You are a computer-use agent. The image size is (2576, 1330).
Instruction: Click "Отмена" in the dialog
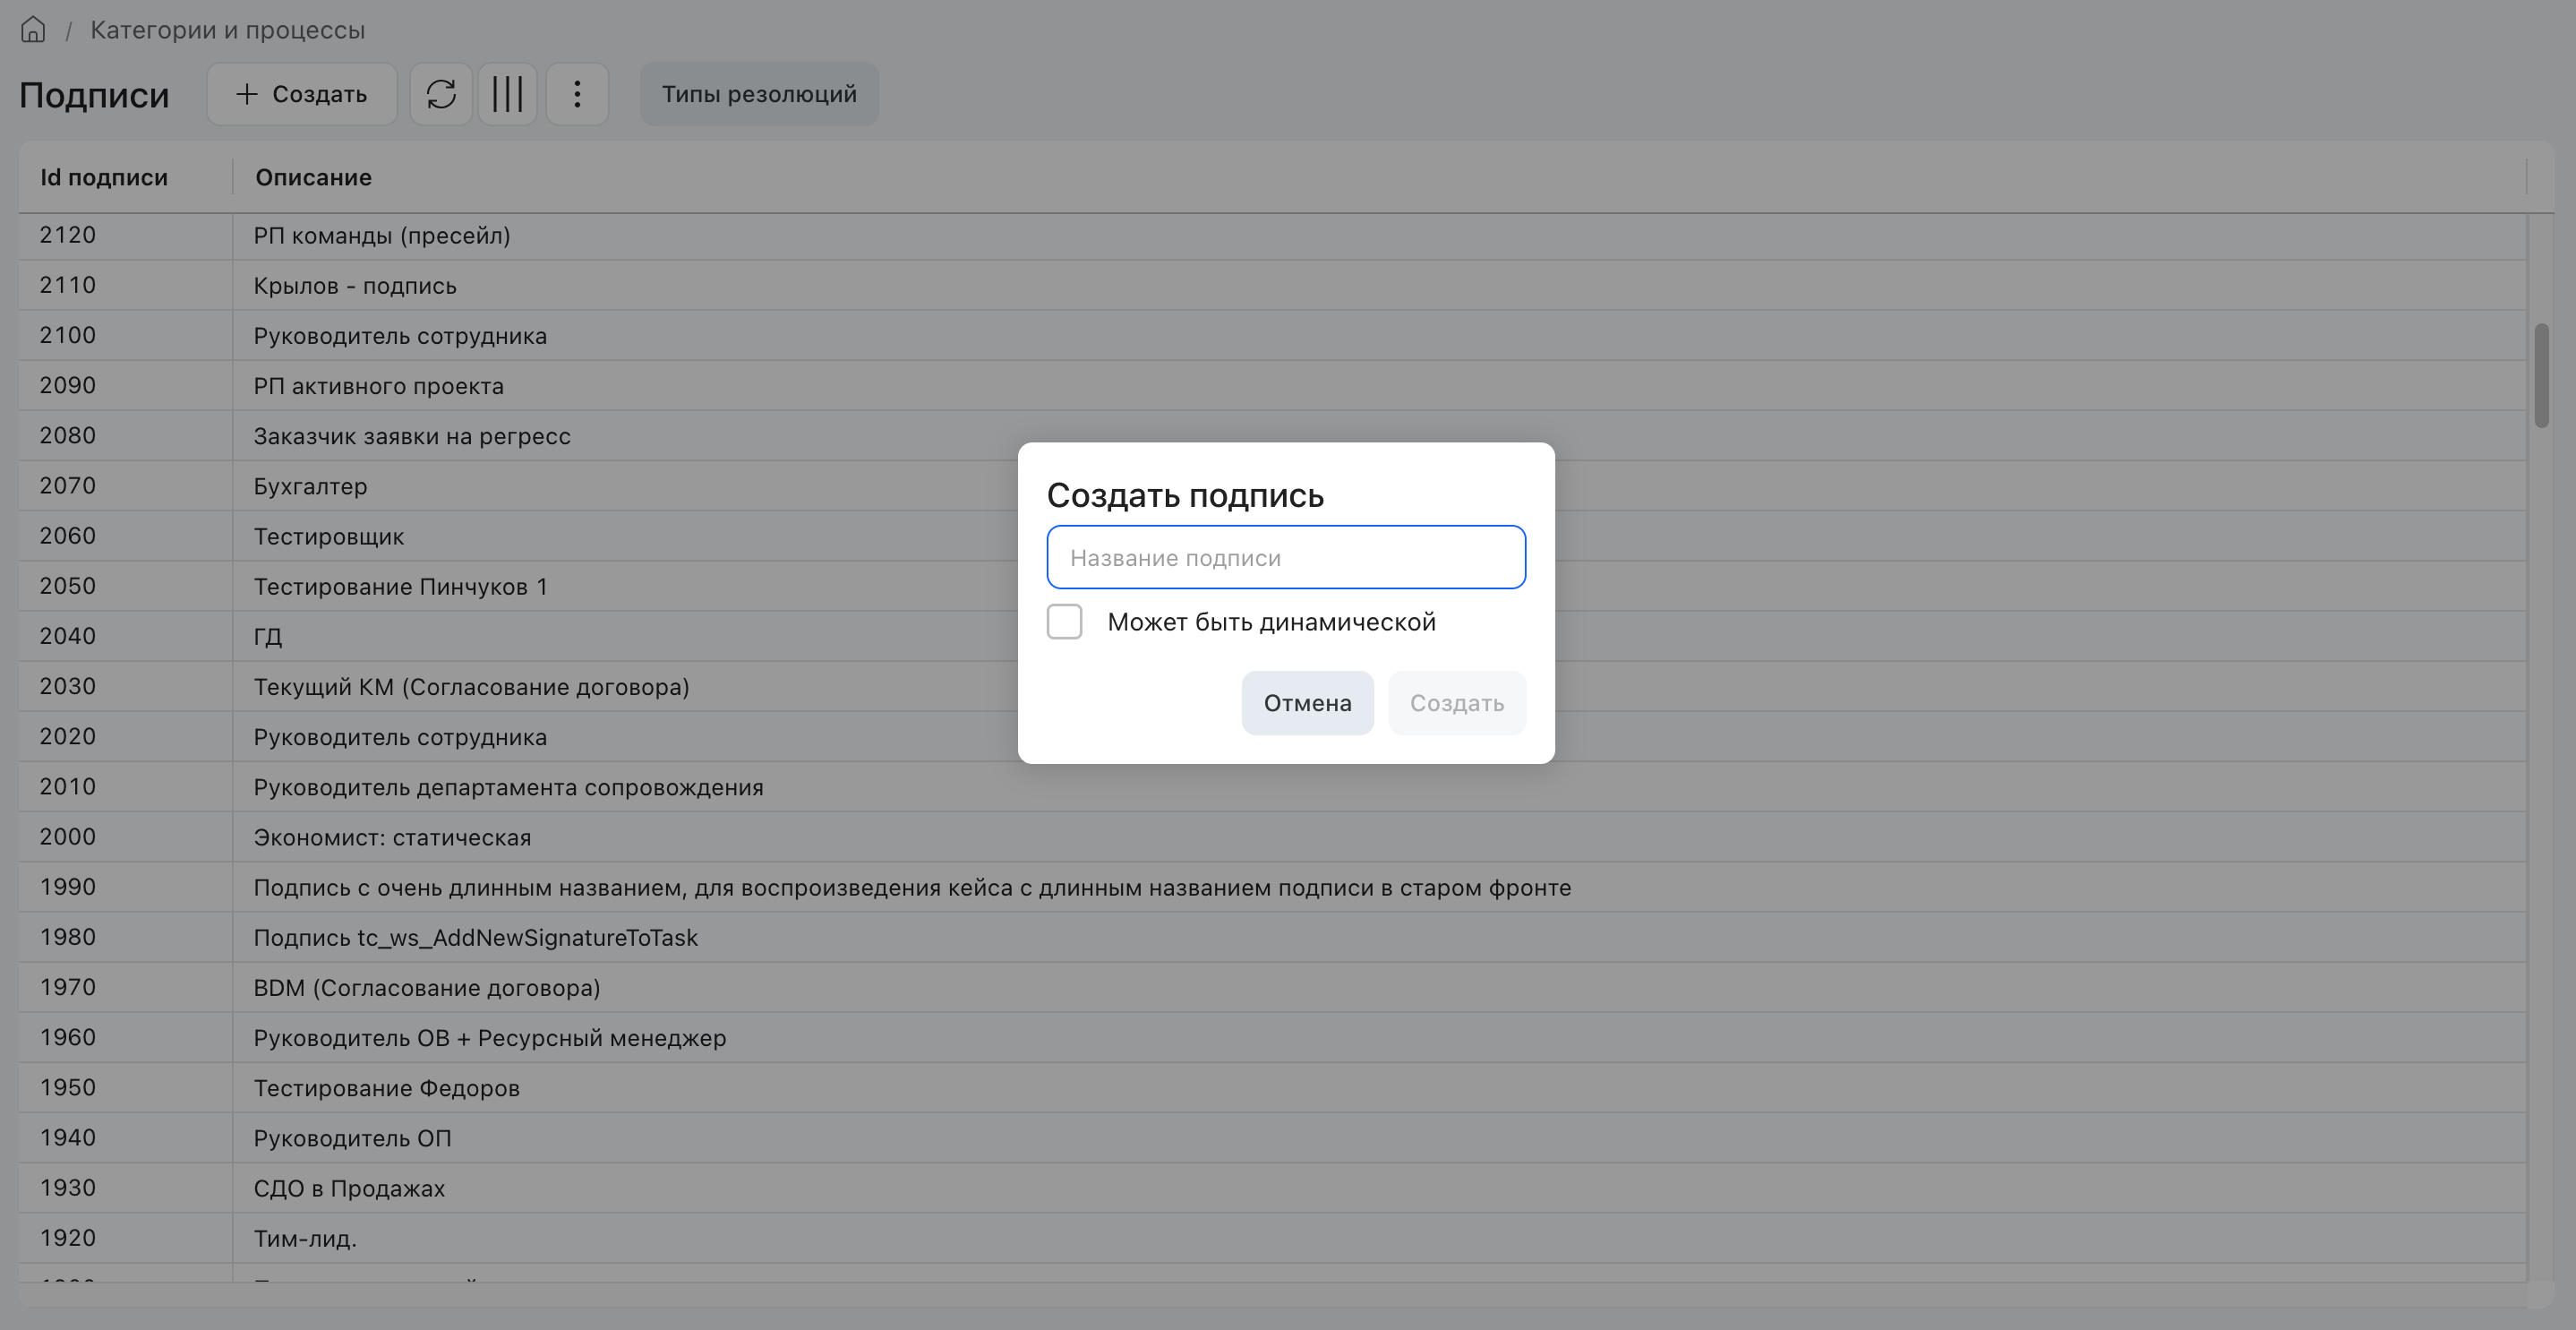1307,703
